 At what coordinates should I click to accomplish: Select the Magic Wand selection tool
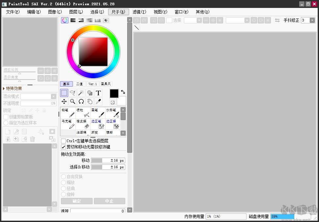pos(81,93)
